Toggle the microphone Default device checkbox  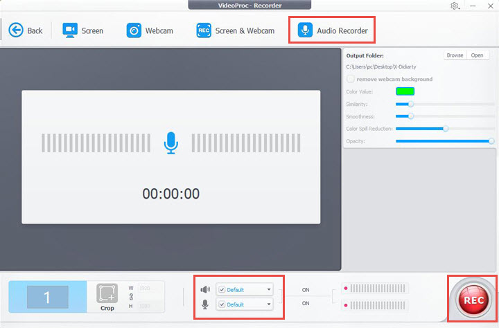coord(222,304)
